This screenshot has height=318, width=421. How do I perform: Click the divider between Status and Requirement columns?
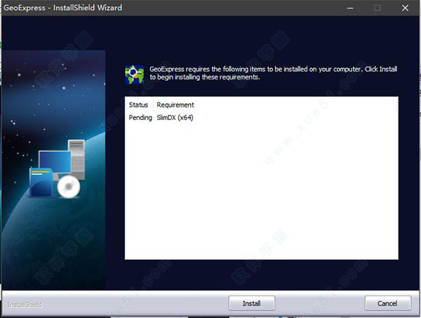(153, 105)
